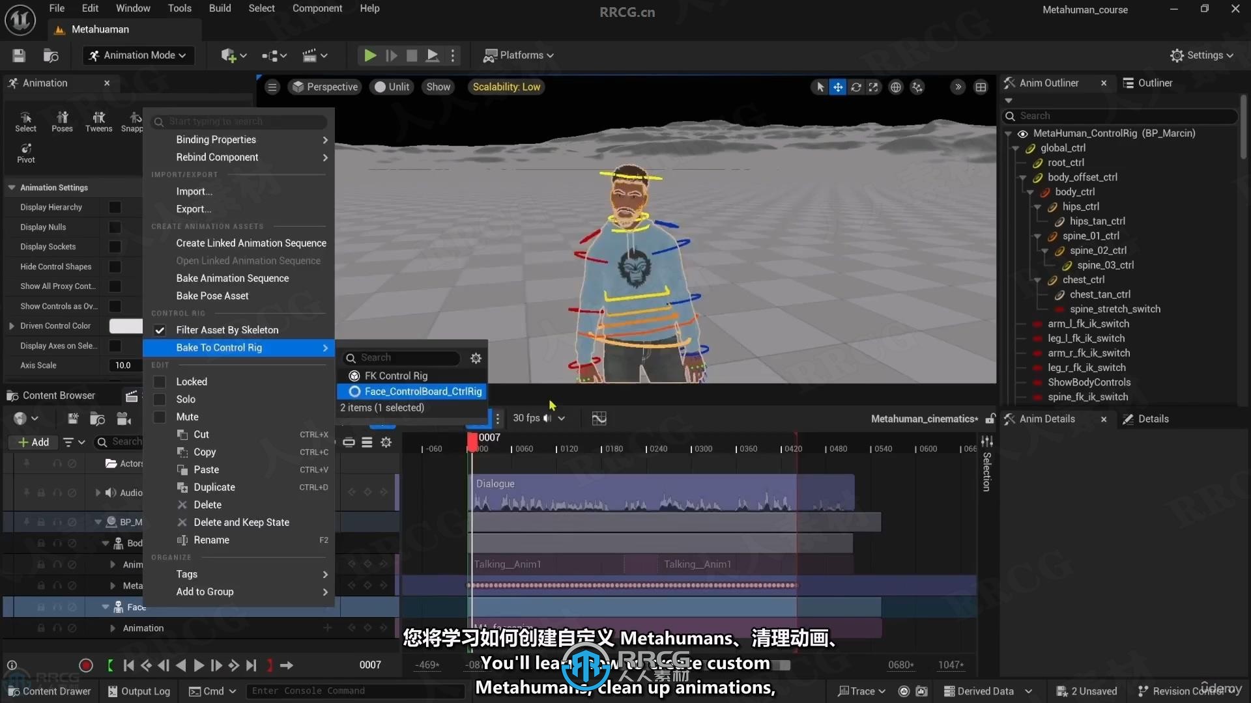The width and height of the screenshot is (1251, 703).
Task: Click the Transform gizmo icon in viewport
Action: pos(839,87)
